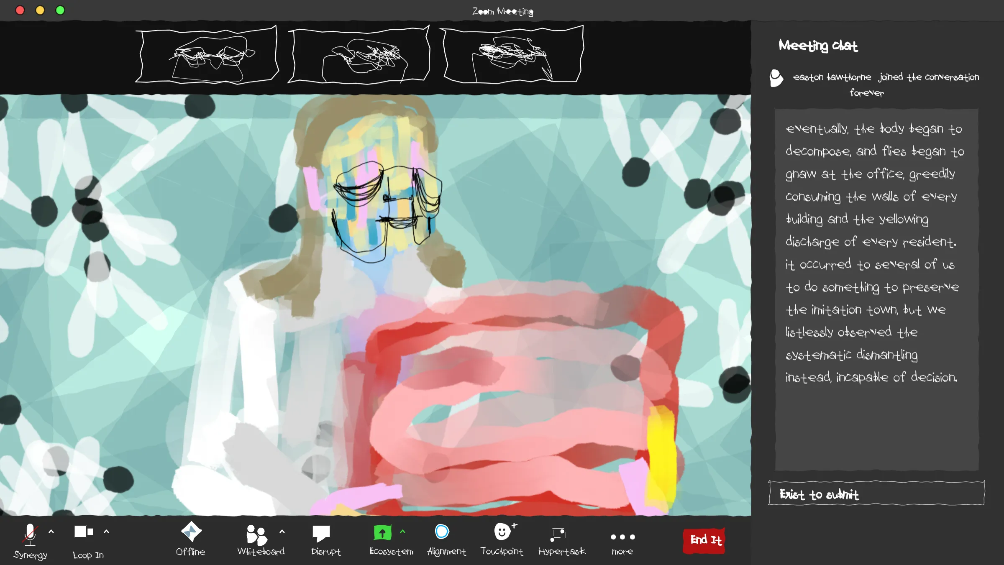
Task: Open the Loop In options chevron
Action: [x=106, y=532]
